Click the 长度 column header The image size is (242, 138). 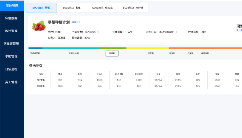click(x=198, y=74)
